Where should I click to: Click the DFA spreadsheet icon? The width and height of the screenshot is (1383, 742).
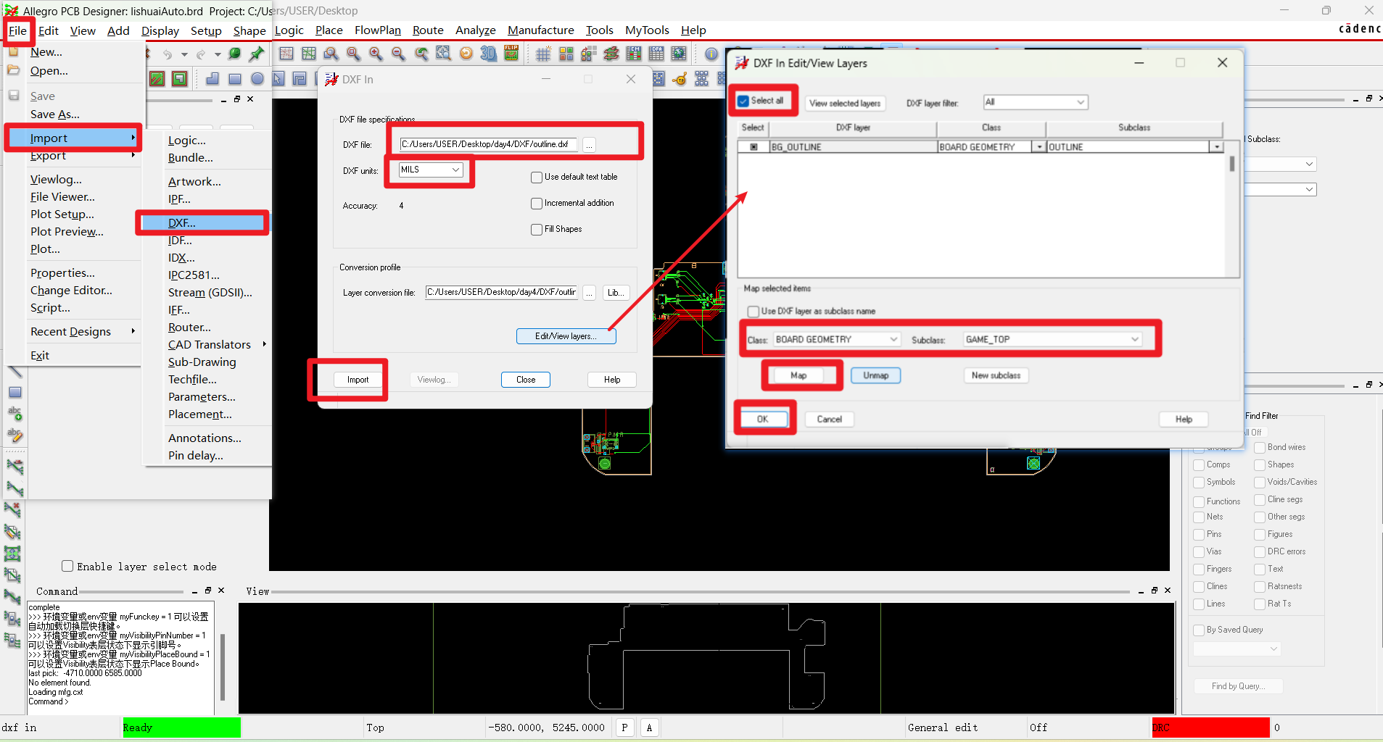click(656, 54)
